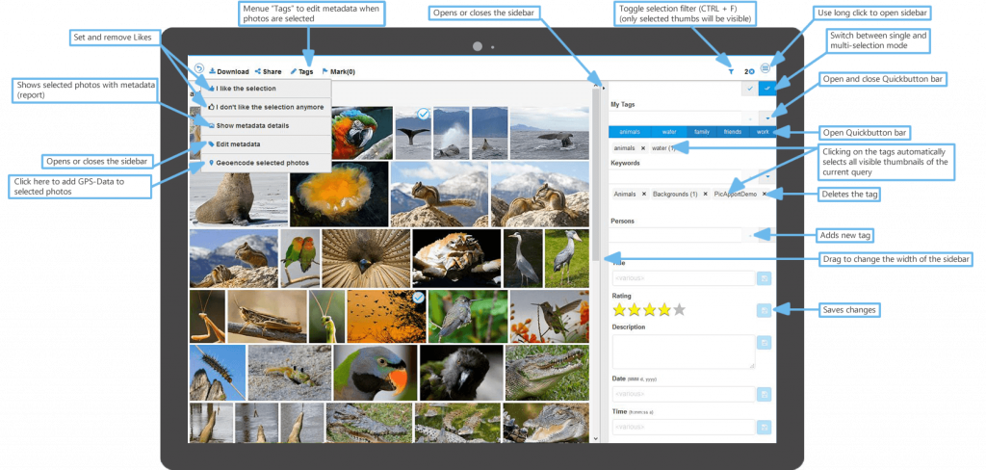Click the Download button in the toolbar
Screen dimensions: 986x470
click(229, 71)
